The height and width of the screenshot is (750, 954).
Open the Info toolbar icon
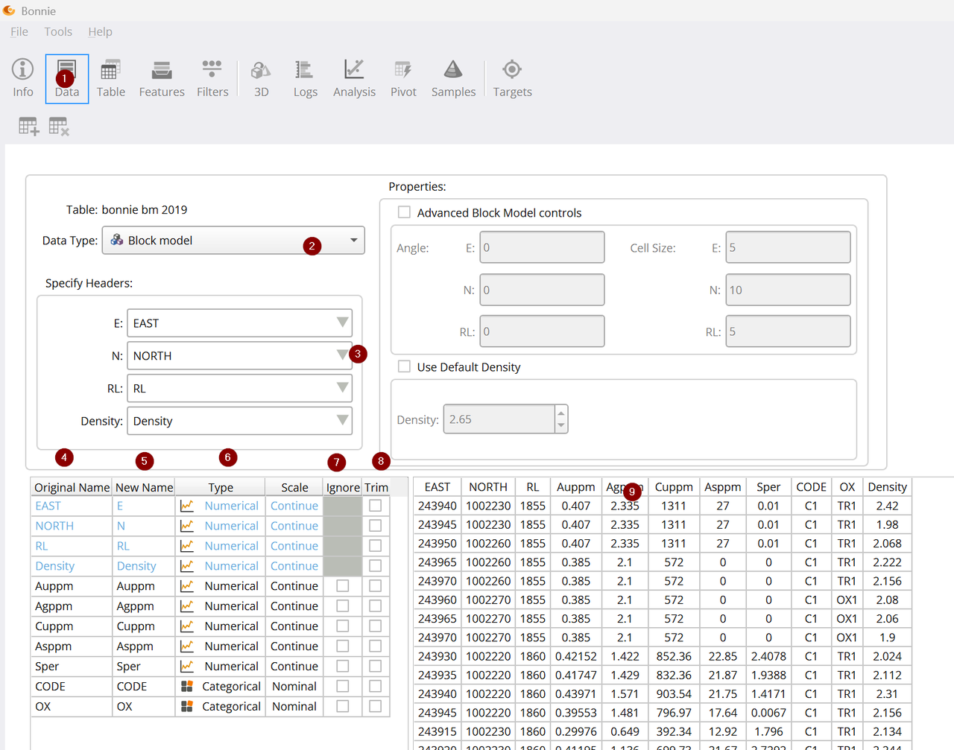pos(22,78)
